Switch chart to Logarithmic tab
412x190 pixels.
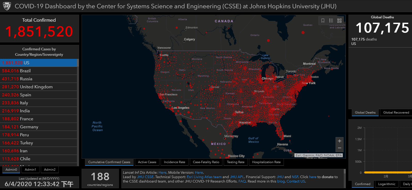387,184
